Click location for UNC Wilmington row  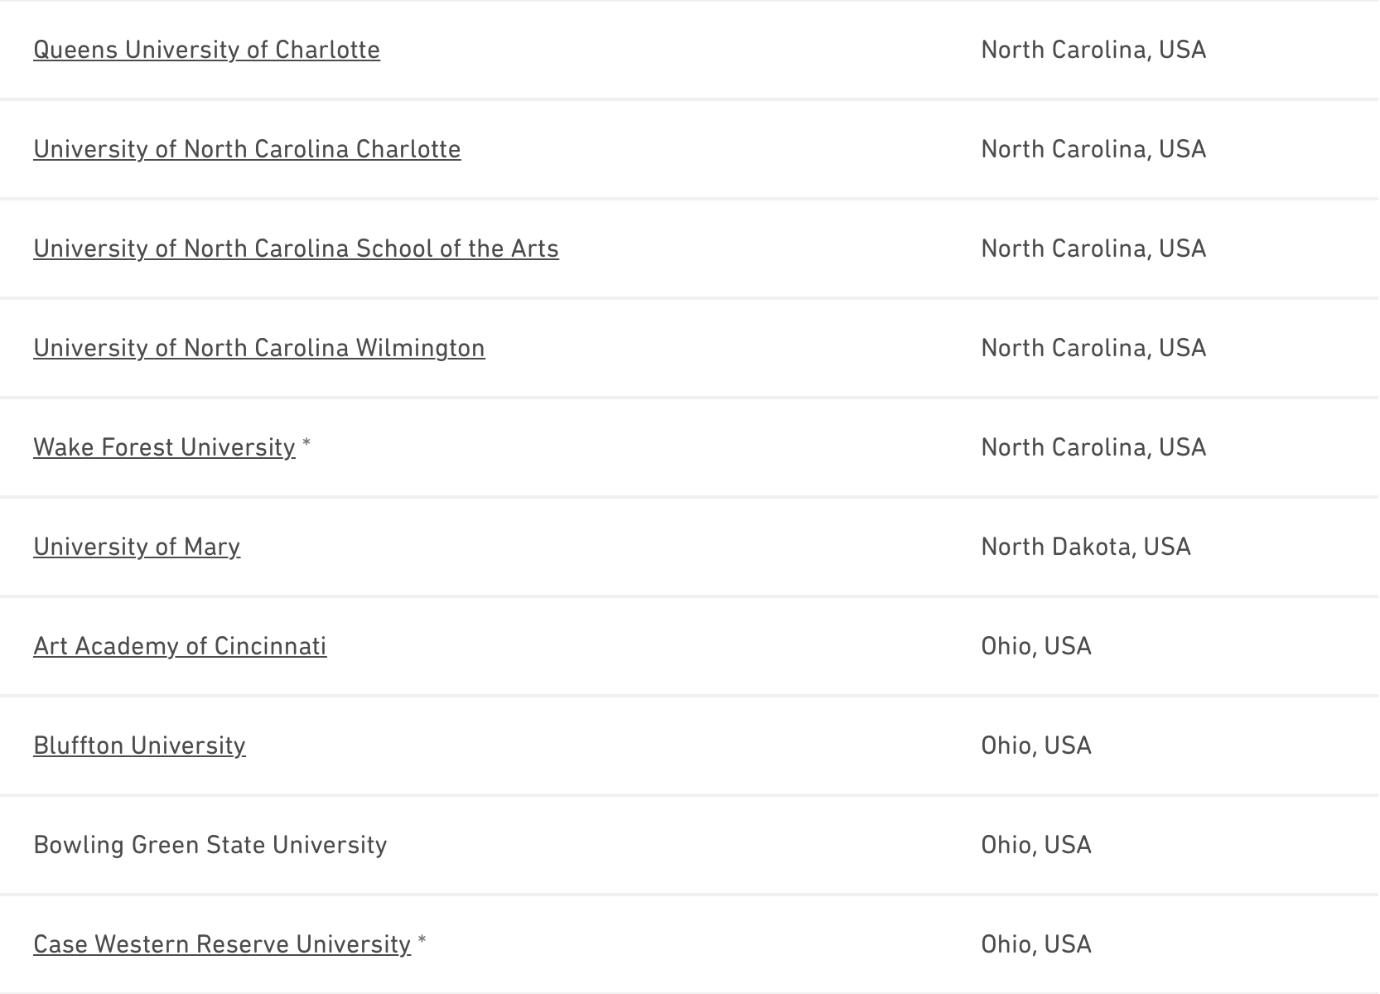coord(1093,348)
